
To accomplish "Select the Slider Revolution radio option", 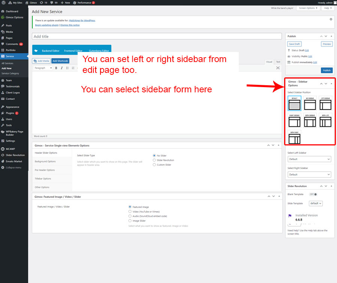I will coord(154,160).
